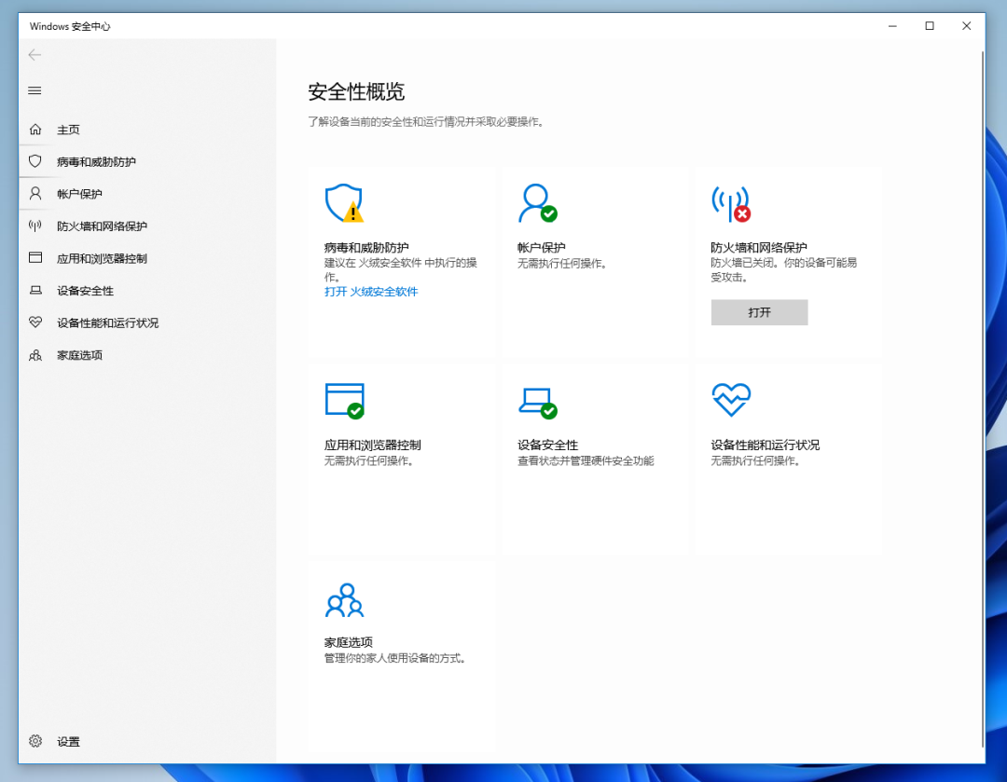Click the laptop icon for 设备安全性 in sidebar
This screenshot has width=1007, height=782.
tap(35, 290)
